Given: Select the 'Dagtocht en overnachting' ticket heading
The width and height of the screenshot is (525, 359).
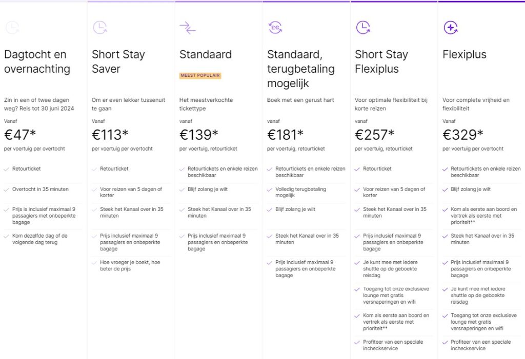Looking at the screenshot, I should [x=36, y=61].
